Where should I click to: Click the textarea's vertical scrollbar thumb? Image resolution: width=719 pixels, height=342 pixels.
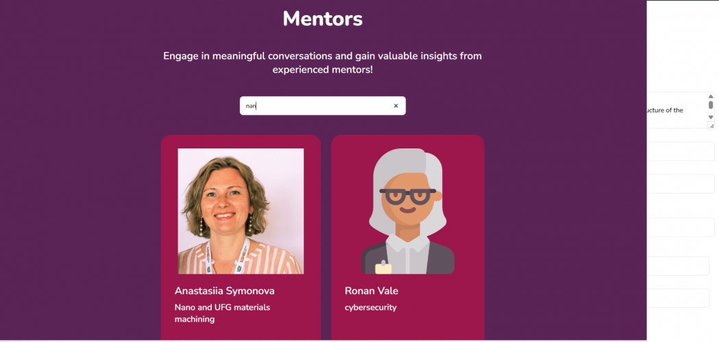[711, 105]
